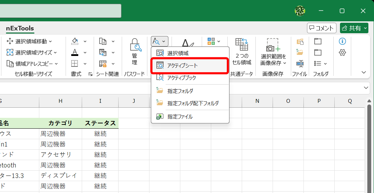Click the vertical scrollbar up arrow

(369, 101)
